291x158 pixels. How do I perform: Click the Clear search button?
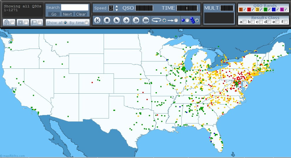81,14
